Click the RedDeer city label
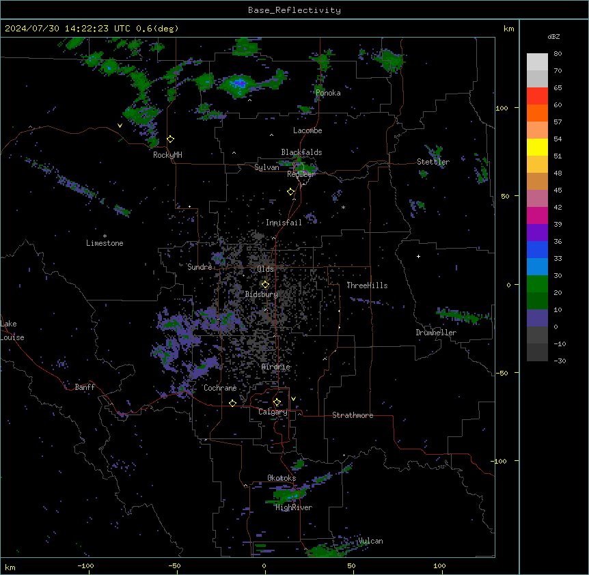 point(301,174)
